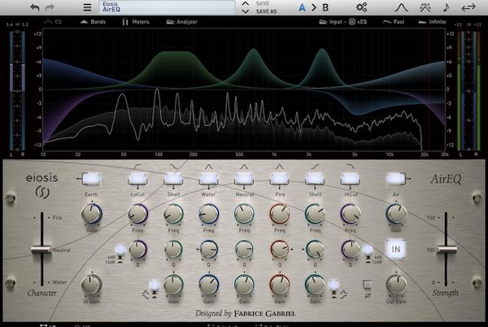Click the musical note icon
Viewport: 488px width, 327px height.
(447, 7)
